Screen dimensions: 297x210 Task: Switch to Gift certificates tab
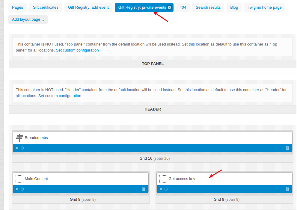pos(46,7)
